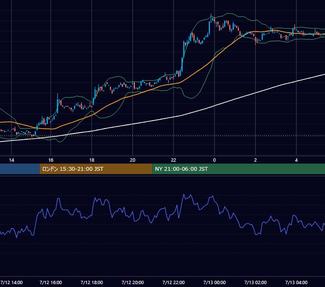Click the blue session bar before ロンドン
Screen dimensions: 325x287
pos(20,169)
